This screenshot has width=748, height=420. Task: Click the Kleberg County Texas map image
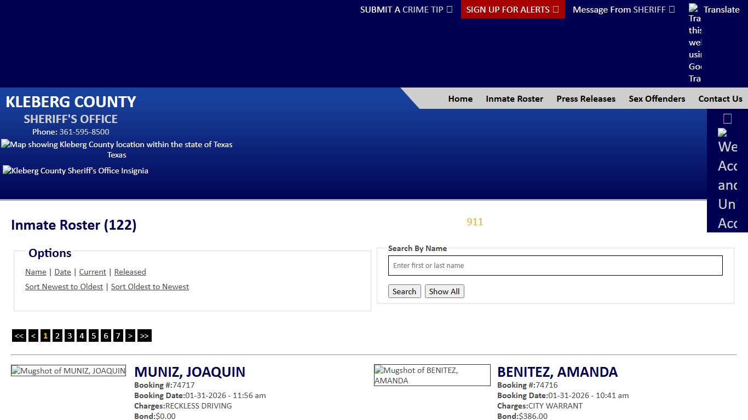(117, 144)
